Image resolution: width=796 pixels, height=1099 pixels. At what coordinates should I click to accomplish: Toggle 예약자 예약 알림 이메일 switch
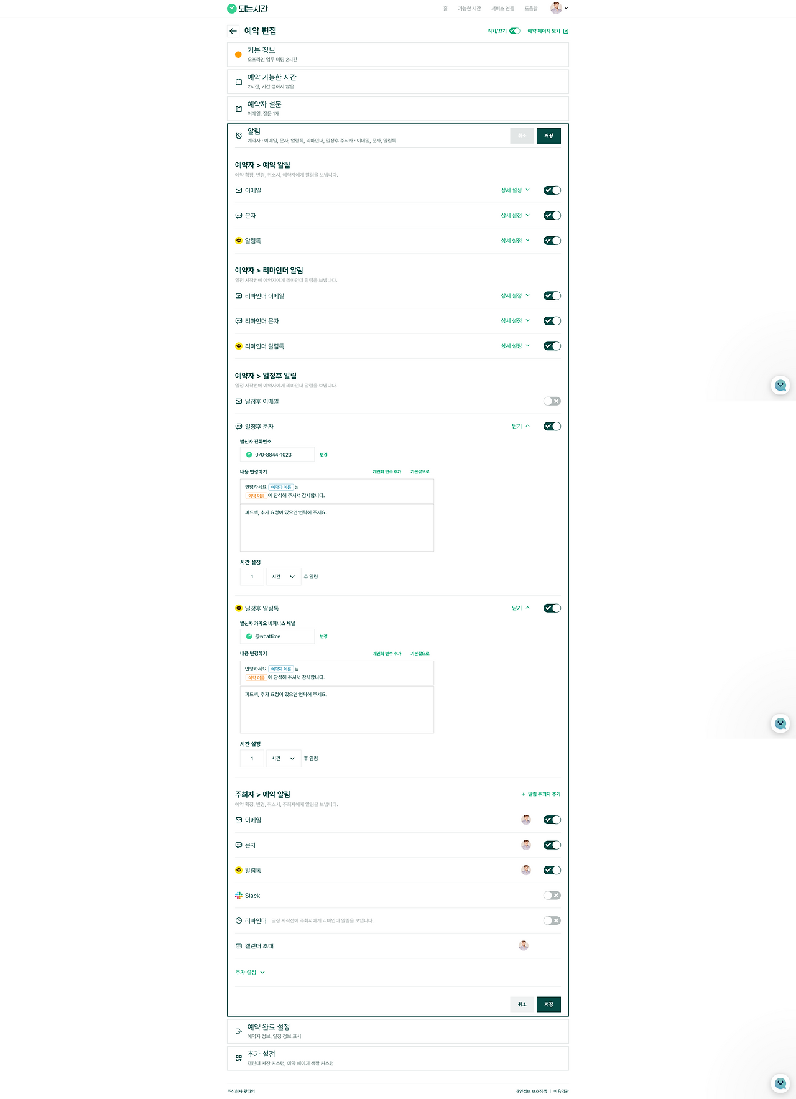[552, 190]
